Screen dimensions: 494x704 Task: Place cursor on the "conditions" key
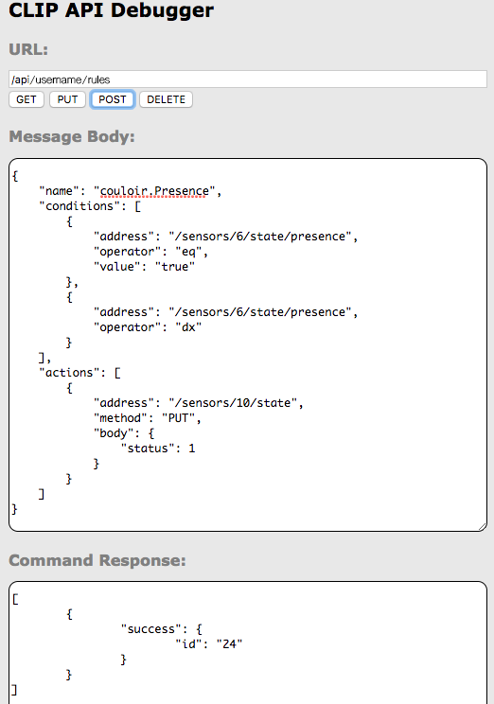[x=79, y=206]
